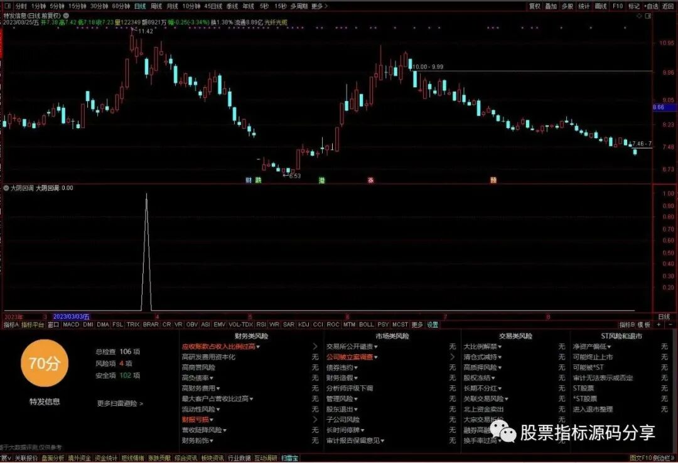Toggle 多股 view button
678x463 pixels.
(568, 6)
